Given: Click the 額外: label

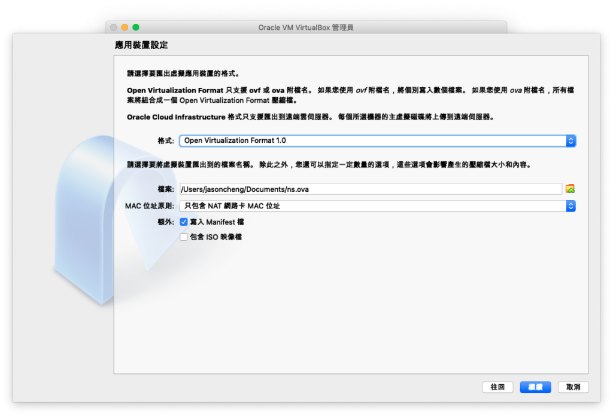Looking at the screenshot, I should [x=166, y=222].
